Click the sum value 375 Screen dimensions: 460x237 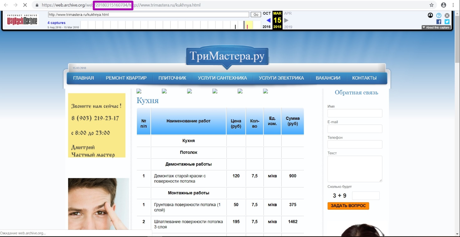(293, 205)
